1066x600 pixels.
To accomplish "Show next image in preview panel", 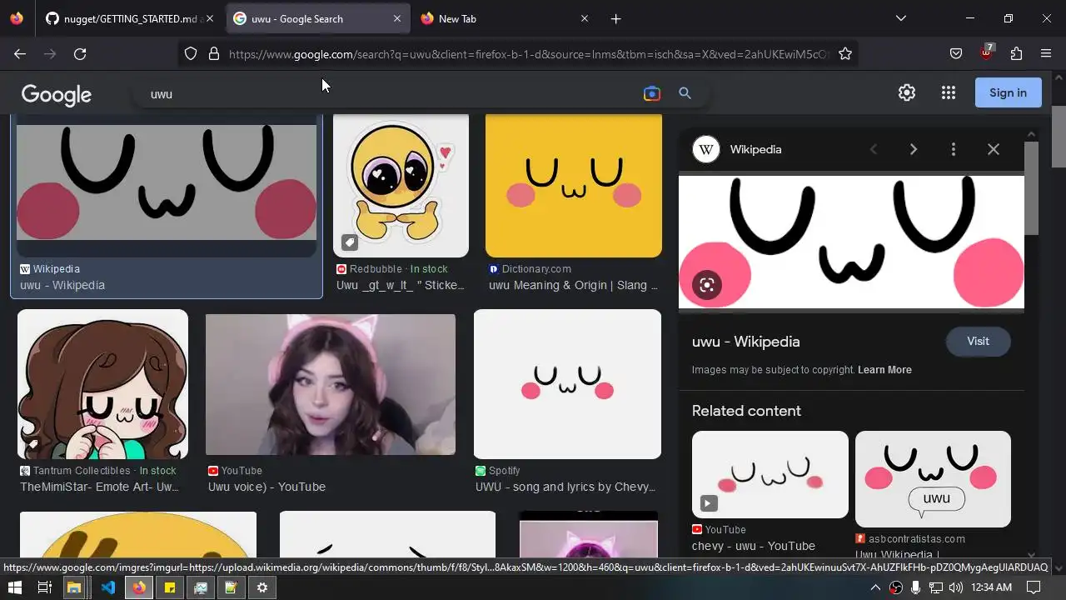I will 914,149.
